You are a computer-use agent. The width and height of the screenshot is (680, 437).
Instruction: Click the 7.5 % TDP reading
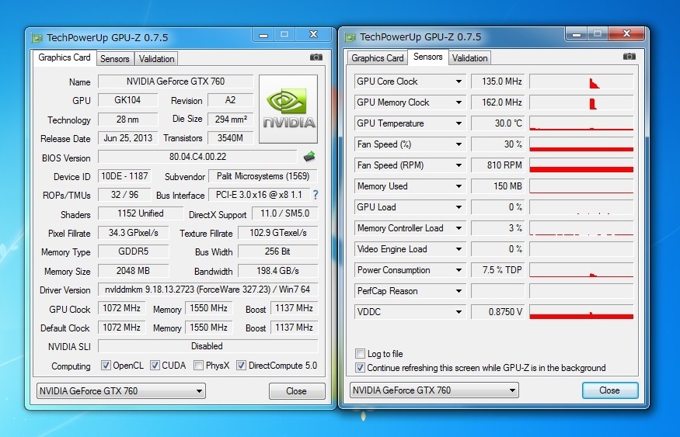click(498, 270)
